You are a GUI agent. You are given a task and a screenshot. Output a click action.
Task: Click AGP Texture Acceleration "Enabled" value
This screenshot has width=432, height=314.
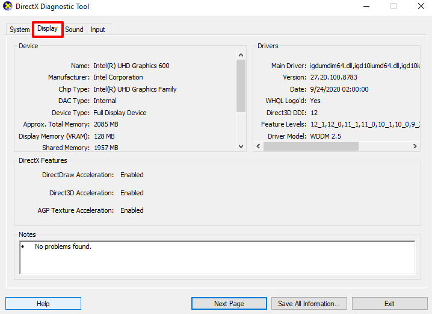coord(132,210)
